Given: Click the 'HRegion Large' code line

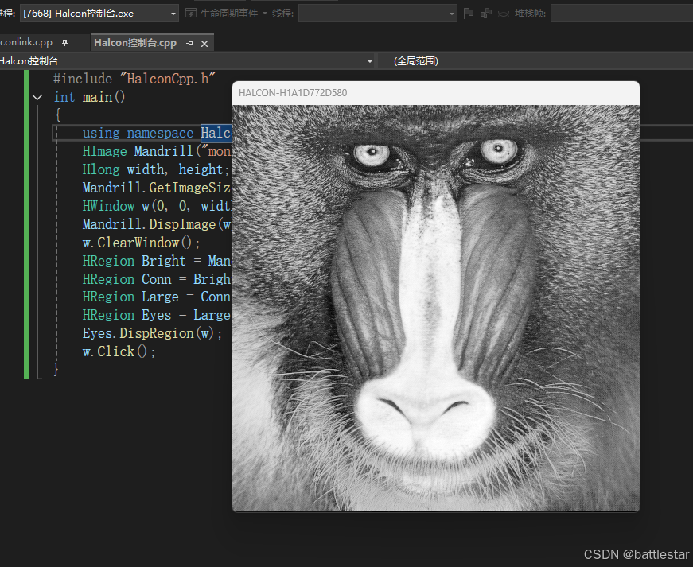Looking at the screenshot, I should (x=157, y=297).
